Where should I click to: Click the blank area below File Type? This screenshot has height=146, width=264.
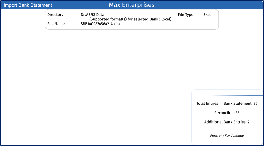tap(194, 23)
